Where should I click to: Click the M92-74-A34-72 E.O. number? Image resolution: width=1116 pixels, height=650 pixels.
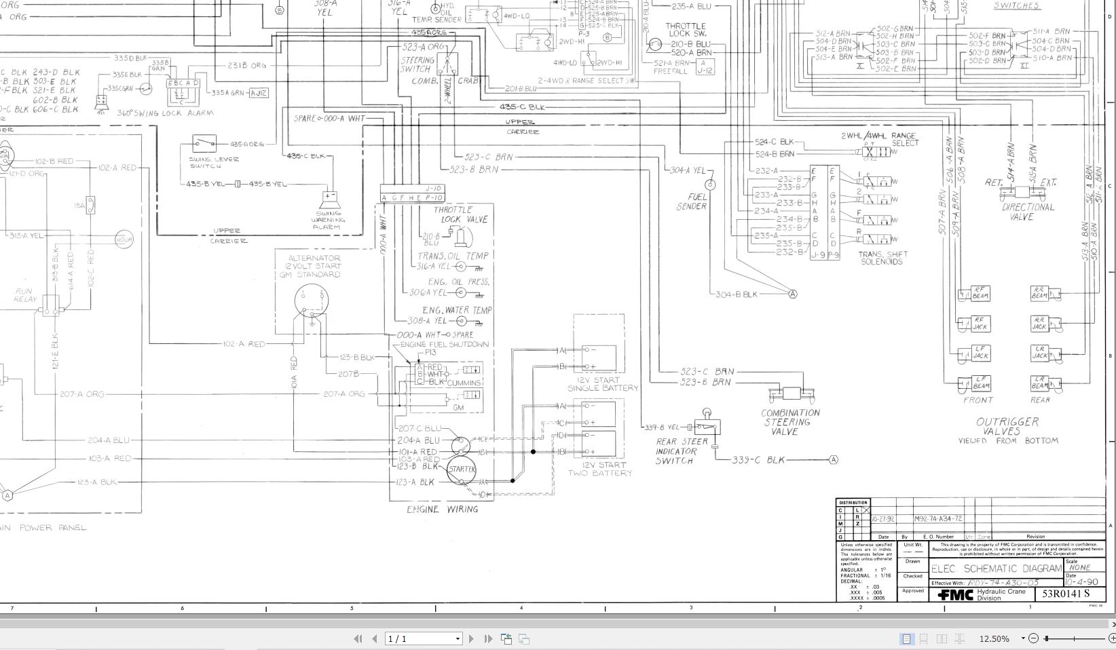click(938, 518)
